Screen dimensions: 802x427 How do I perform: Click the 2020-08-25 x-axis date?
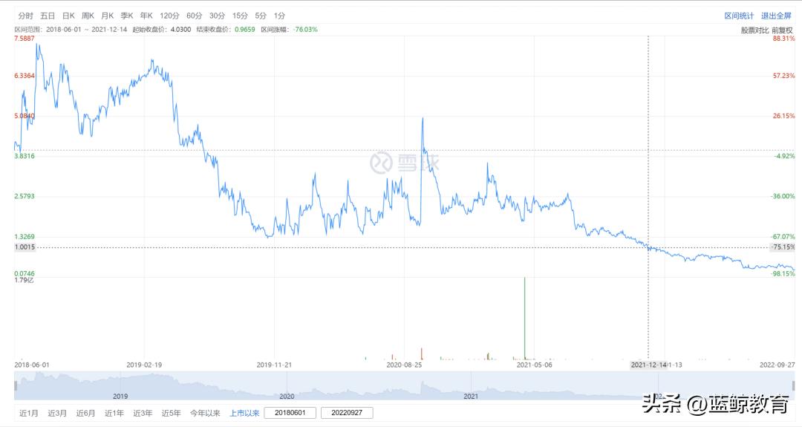(404, 365)
